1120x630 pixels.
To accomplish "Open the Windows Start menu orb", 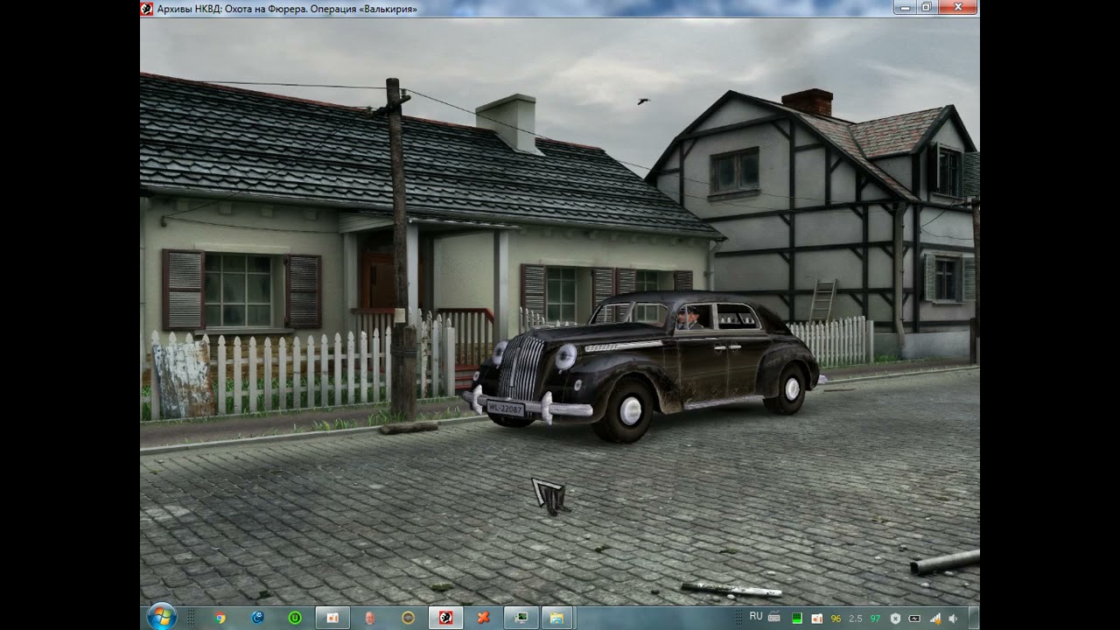I will (x=161, y=617).
